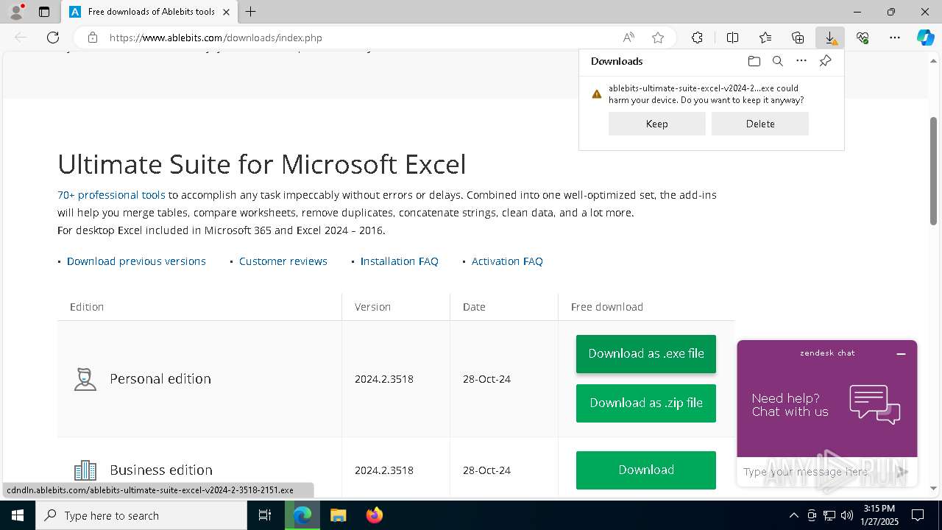Activate Read aloud icon in address bar
This screenshot has height=530, width=942.
(628, 38)
